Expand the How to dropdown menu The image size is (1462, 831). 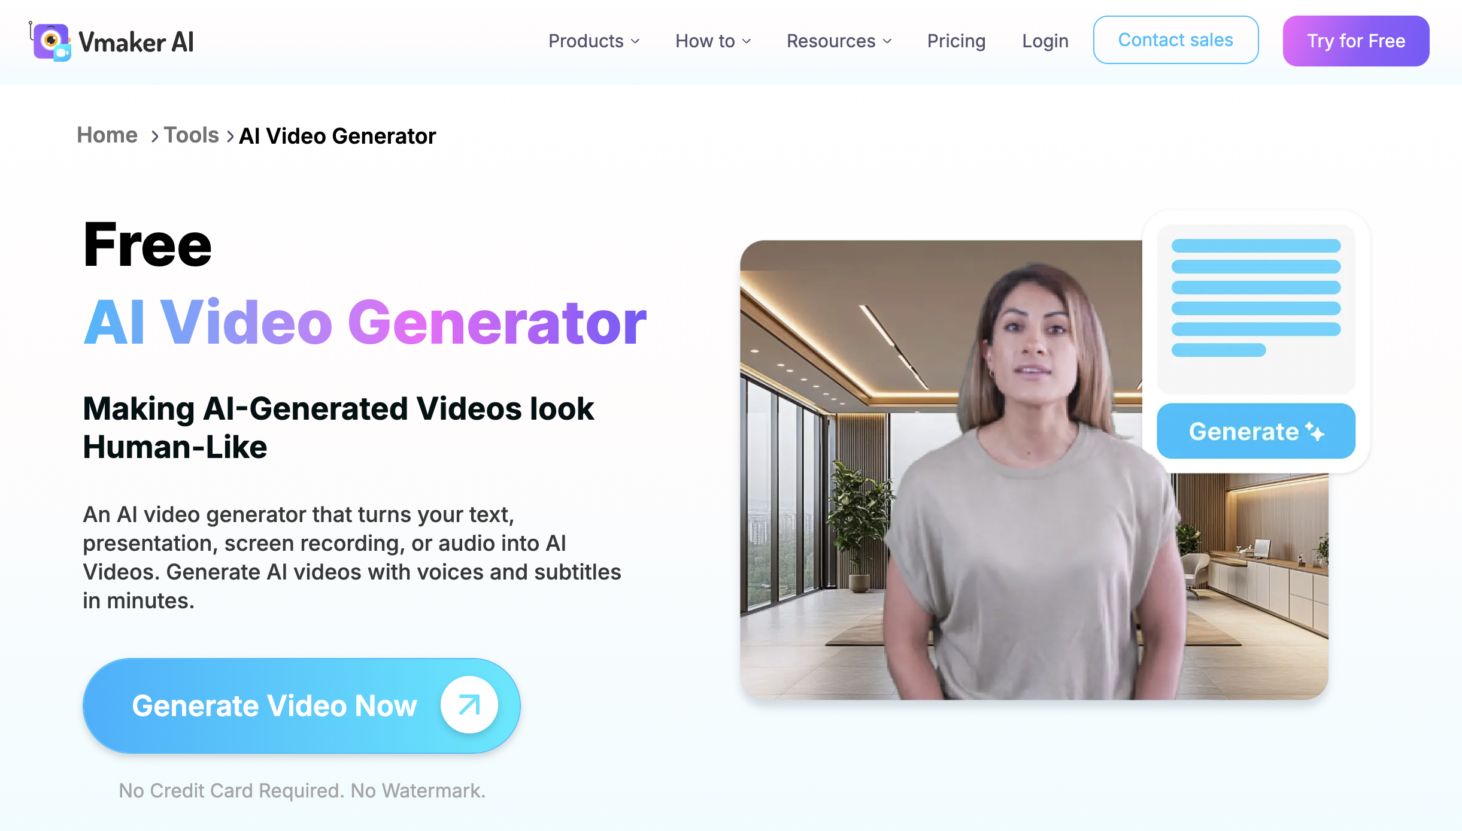tap(712, 40)
